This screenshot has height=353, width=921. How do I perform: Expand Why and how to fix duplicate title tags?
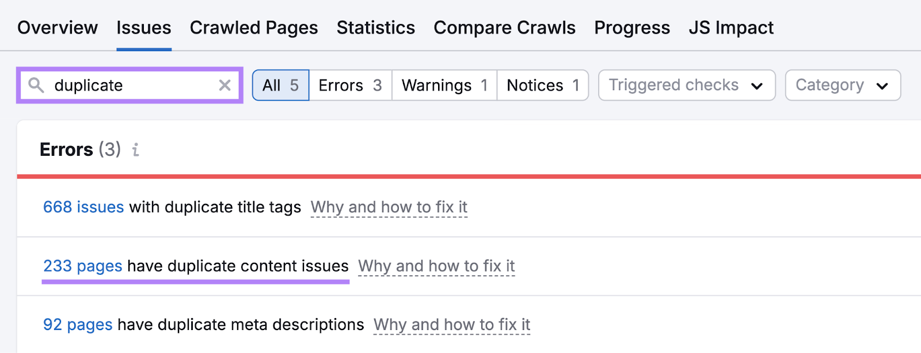389,208
